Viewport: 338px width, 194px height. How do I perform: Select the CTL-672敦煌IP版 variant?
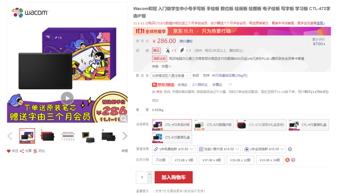click(214, 125)
